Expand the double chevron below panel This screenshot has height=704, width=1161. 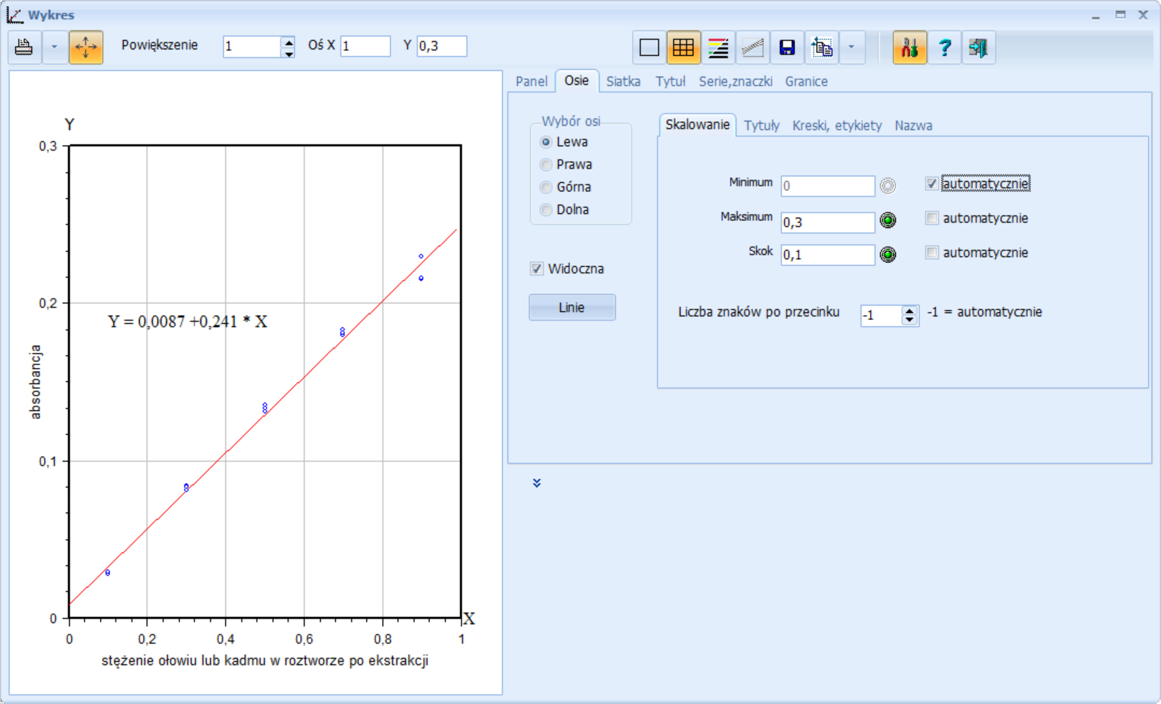(537, 483)
